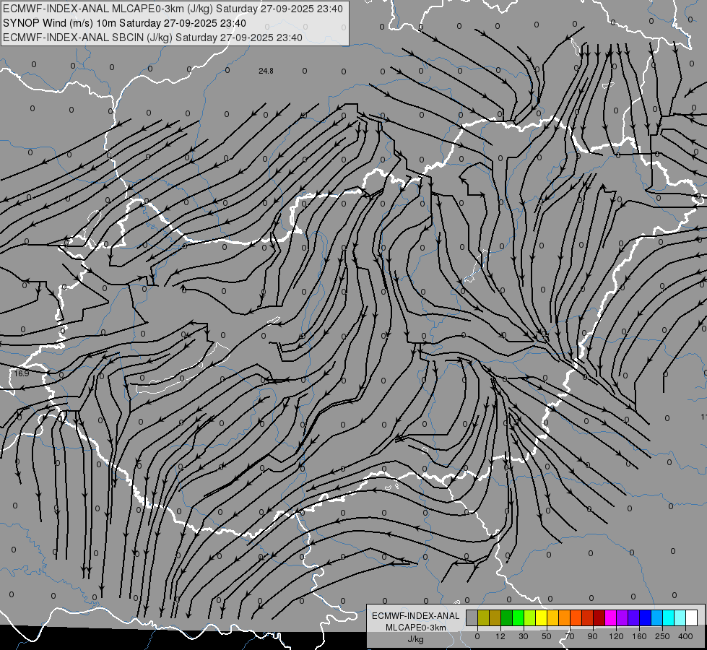The width and height of the screenshot is (707, 650).
Task: Select the dark green legend swatch
Action: pos(507,617)
